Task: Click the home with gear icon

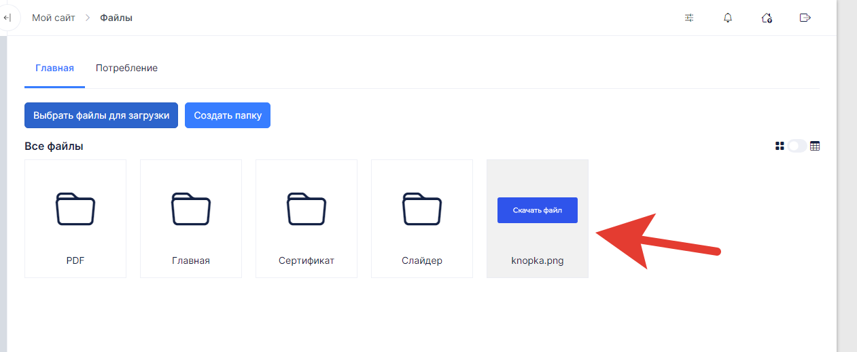Action: pyautogui.click(x=767, y=18)
